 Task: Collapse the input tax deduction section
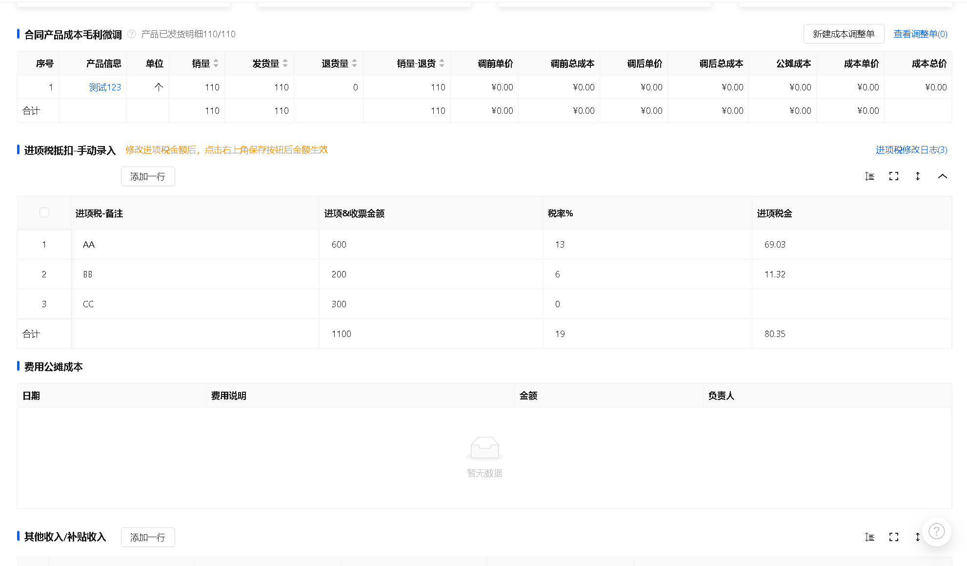[942, 176]
